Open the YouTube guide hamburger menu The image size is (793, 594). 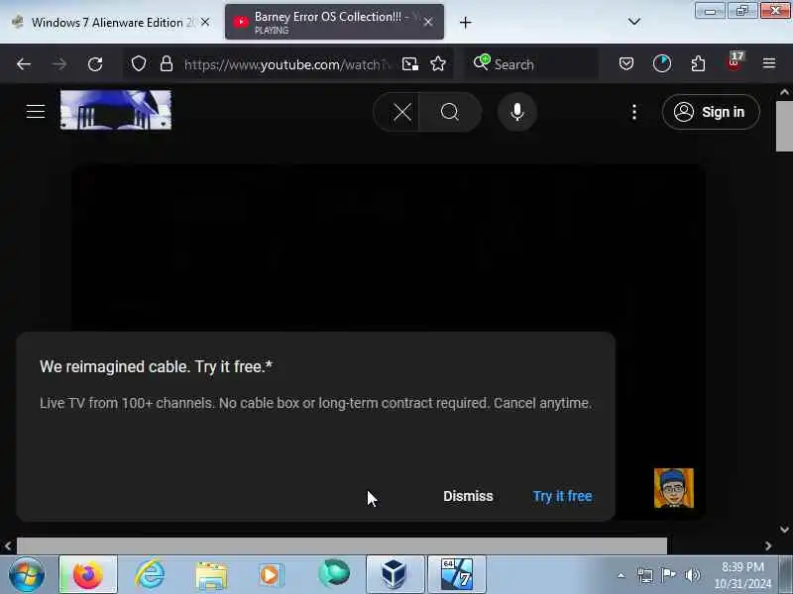36,111
